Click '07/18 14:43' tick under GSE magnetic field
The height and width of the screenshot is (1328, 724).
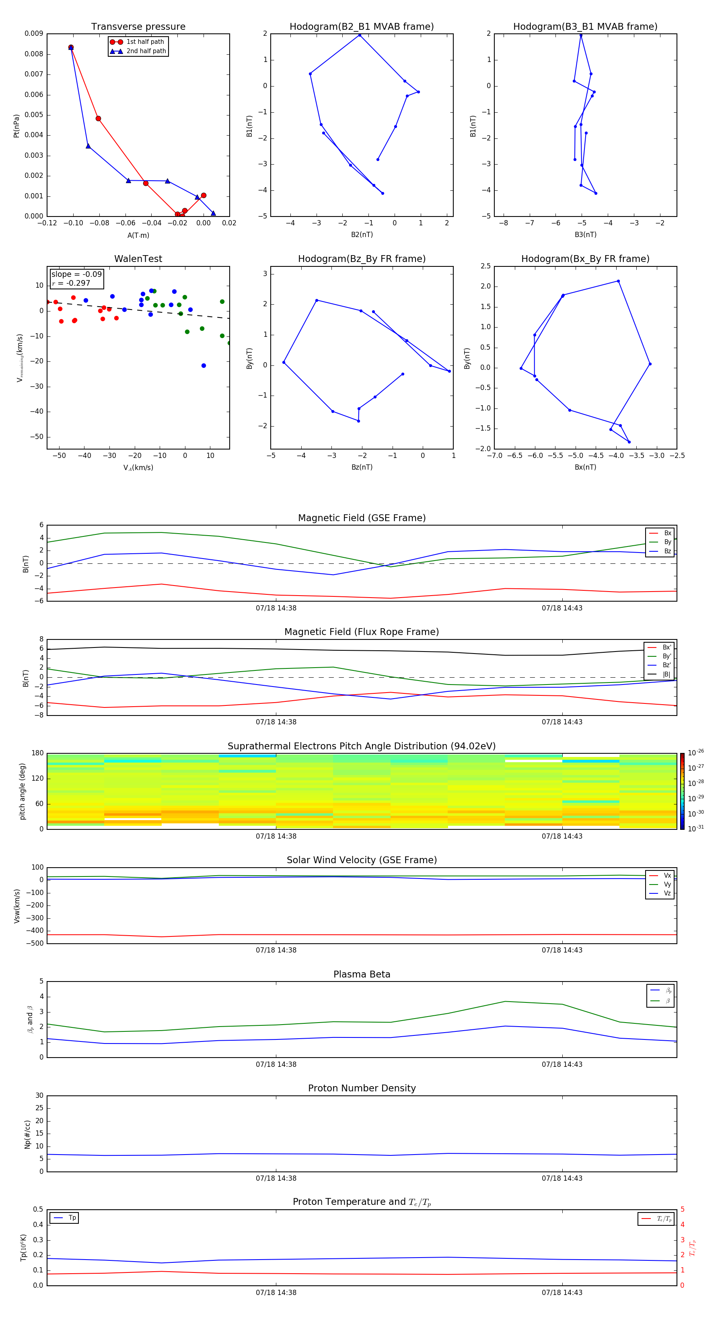coord(562,608)
